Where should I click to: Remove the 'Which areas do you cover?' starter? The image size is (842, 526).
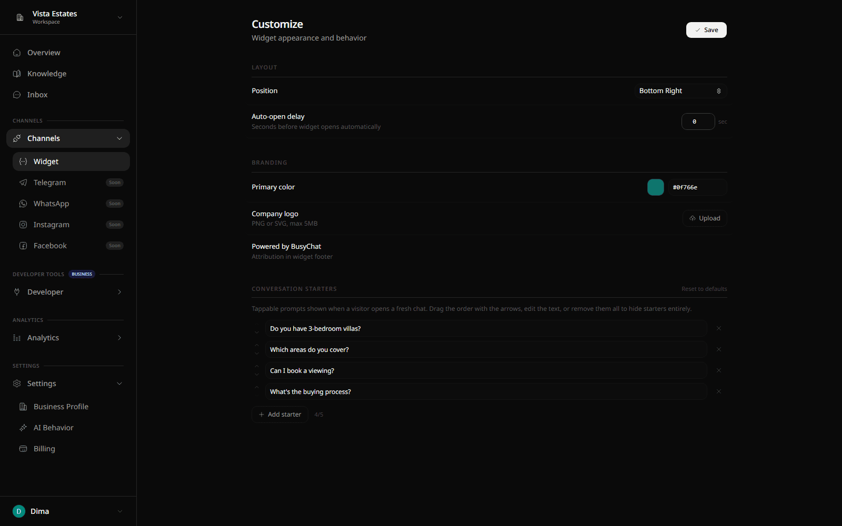coord(719,349)
